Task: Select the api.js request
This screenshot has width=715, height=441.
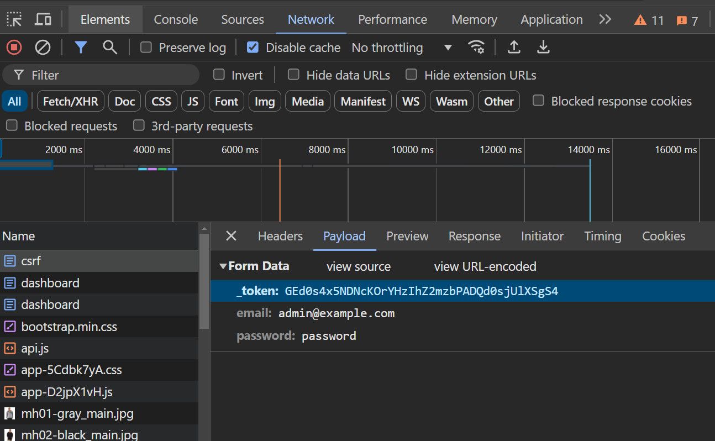Action: (x=99, y=349)
